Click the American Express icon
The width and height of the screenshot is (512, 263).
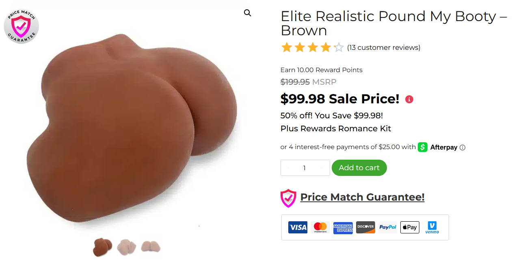click(343, 227)
